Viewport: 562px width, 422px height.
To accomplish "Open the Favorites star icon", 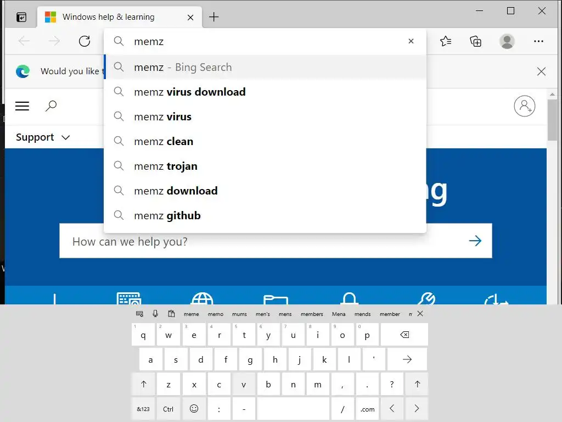I will pos(446,41).
